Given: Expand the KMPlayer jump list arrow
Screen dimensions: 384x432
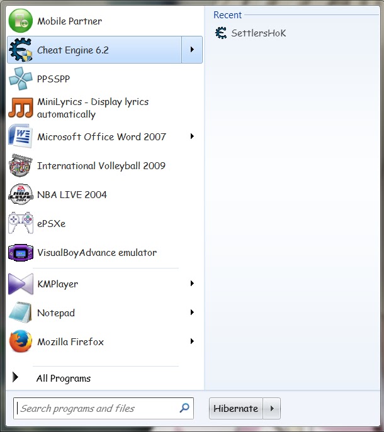Looking at the screenshot, I should [192, 283].
